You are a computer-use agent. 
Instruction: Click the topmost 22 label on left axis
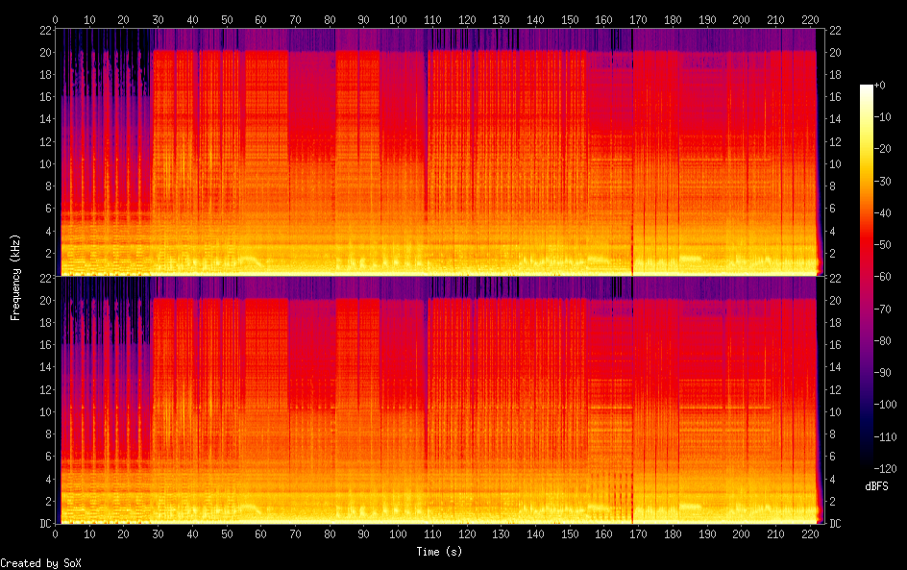[45, 29]
